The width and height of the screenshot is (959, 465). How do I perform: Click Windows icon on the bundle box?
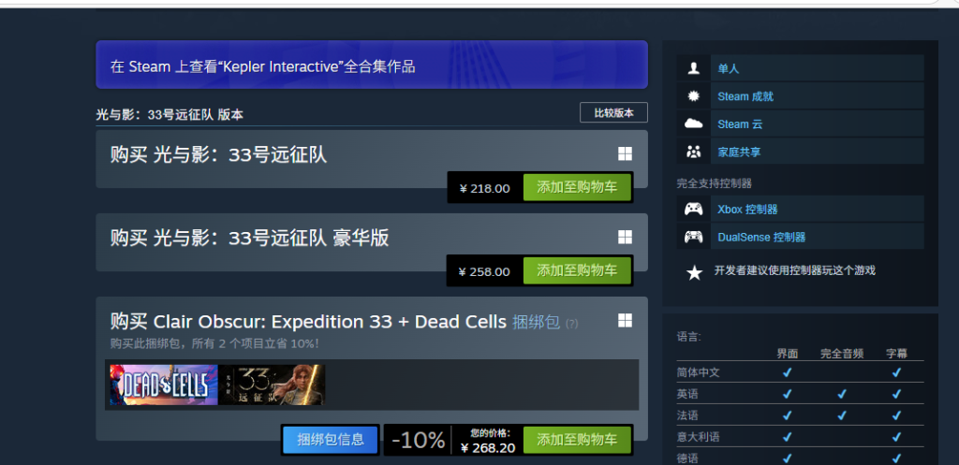point(625,320)
